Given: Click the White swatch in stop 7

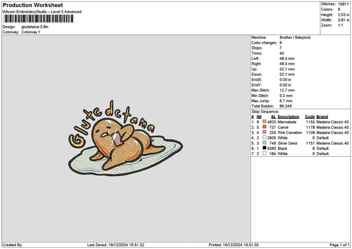Looking at the screenshot, I should click(265, 153).
